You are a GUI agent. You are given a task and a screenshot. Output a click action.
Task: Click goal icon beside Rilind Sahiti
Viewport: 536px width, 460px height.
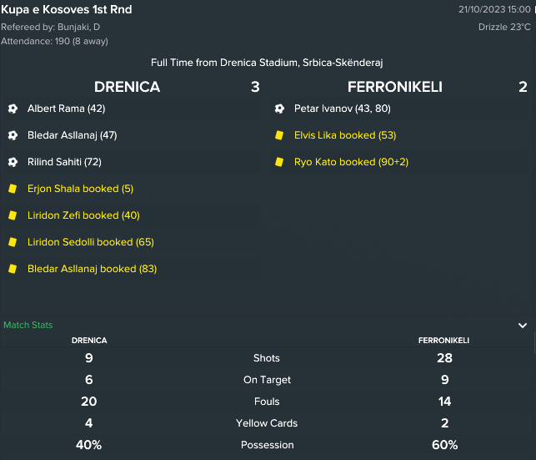coord(13,162)
